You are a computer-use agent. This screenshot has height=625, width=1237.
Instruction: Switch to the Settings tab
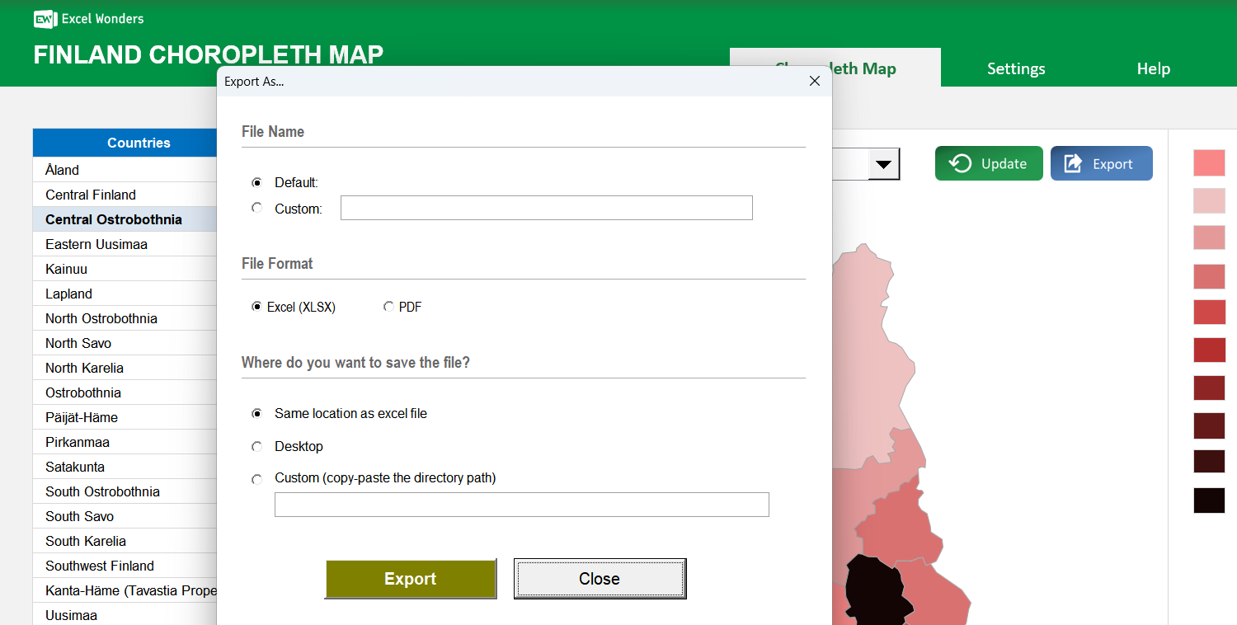tap(1016, 68)
